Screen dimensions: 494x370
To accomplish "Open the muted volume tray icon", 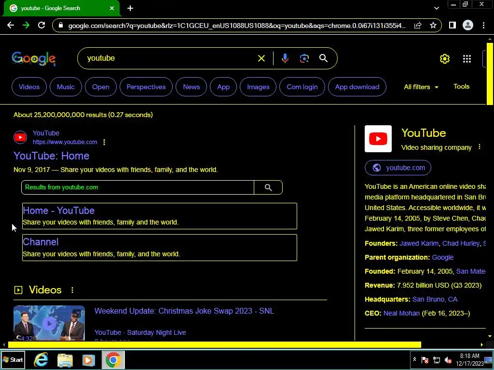I will pyautogui.click(x=448, y=360).
